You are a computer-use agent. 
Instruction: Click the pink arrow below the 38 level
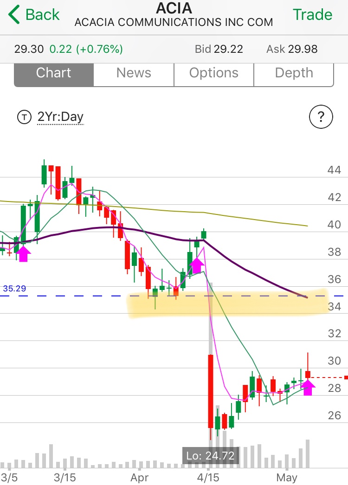(x=197, y=265)
